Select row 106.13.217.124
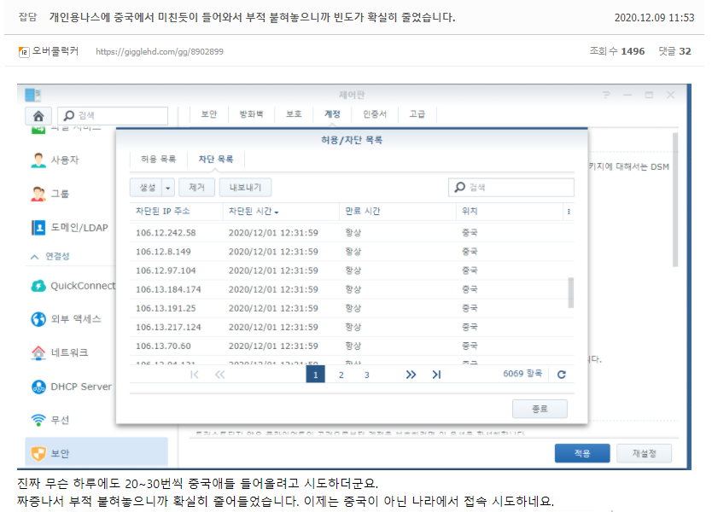Viewport: 712px width, 512px height. [x=352, y=328]
